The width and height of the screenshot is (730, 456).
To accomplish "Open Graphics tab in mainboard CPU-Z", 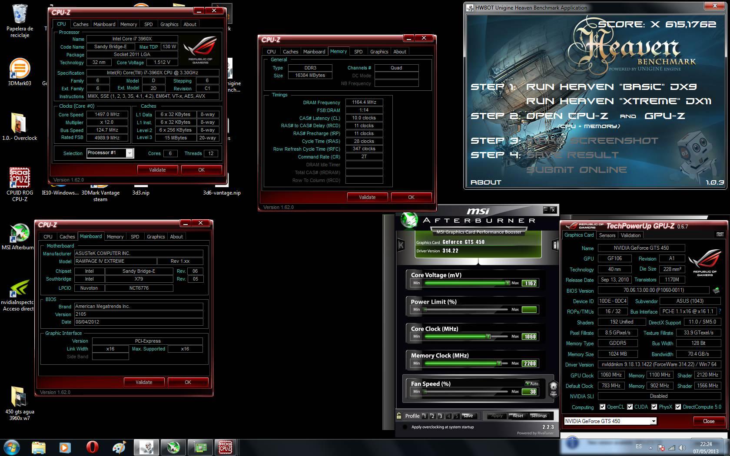I will pos(156,237).
